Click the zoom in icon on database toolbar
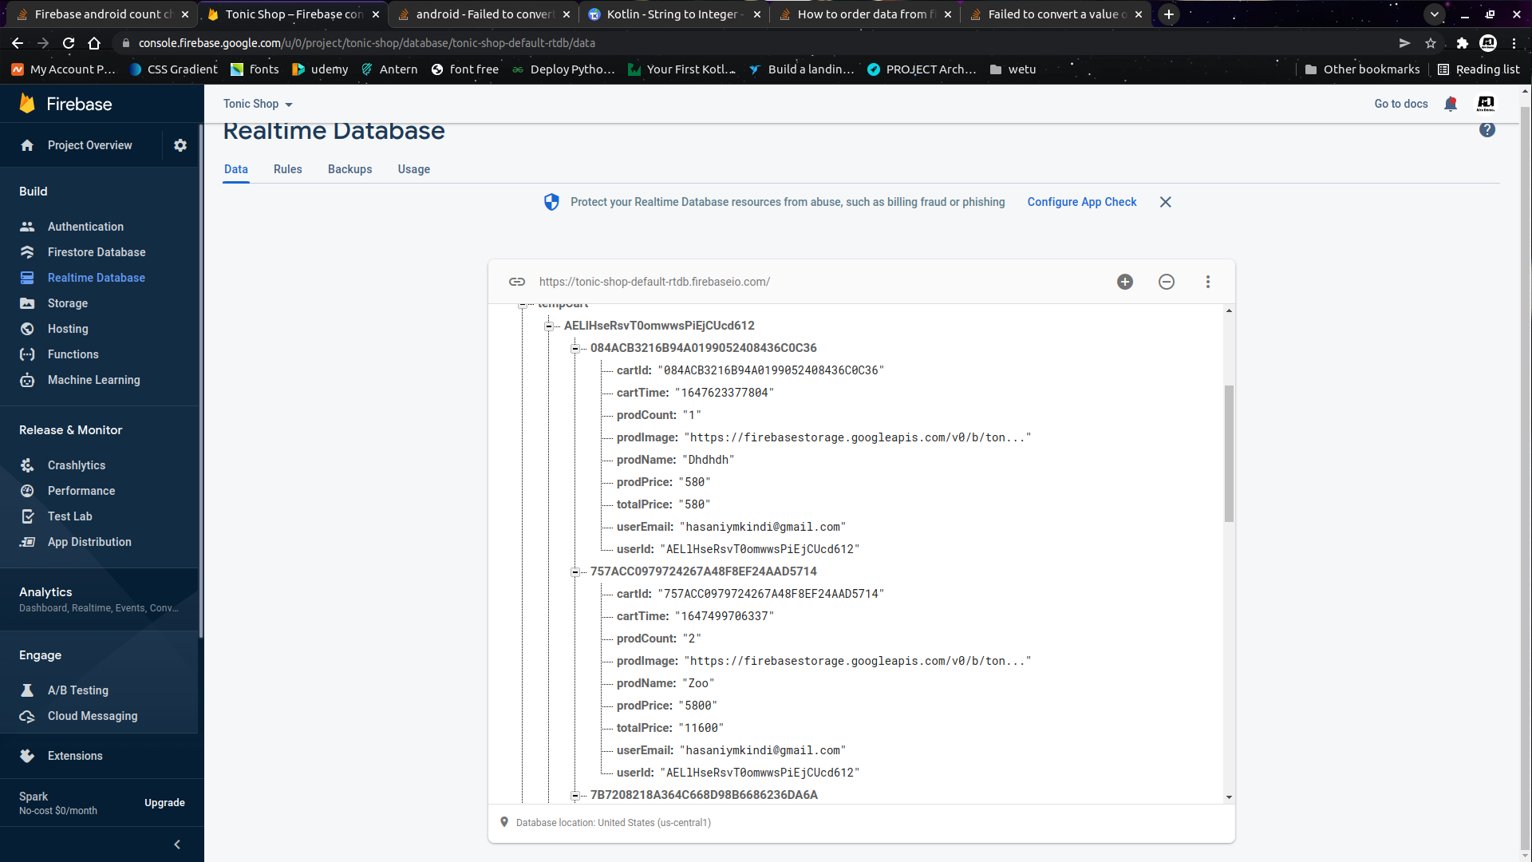This screenshot has width=1532, height=862. (1125, 281)
